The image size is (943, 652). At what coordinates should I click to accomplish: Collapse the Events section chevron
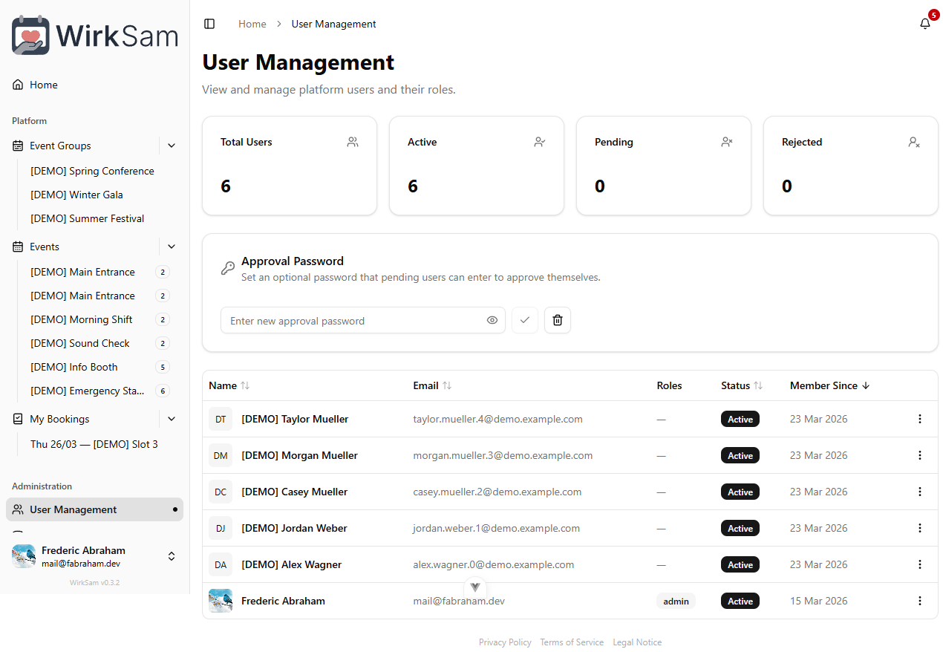click(172, 247)
